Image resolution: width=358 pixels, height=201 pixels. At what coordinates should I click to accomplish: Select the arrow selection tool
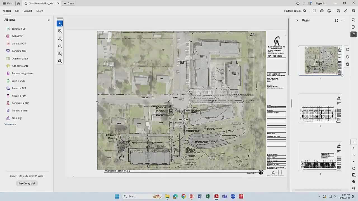(x=60, y=23)
